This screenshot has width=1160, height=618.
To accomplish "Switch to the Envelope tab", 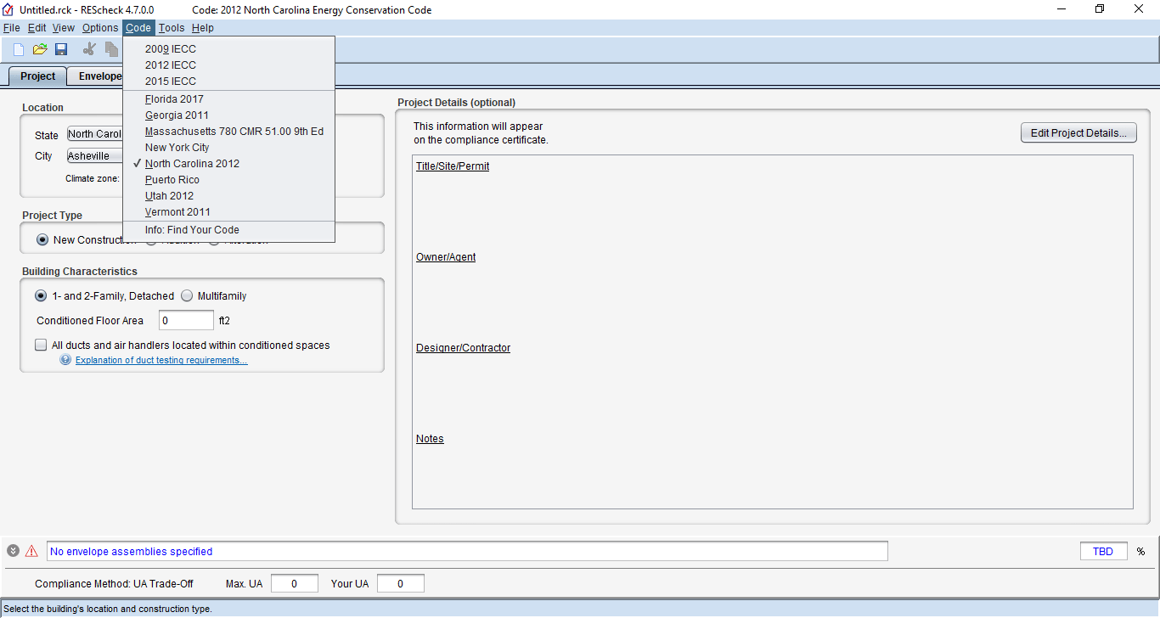I will point(99,76).
